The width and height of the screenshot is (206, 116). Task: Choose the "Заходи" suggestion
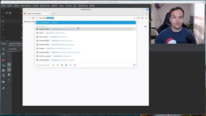coord(86,48)
